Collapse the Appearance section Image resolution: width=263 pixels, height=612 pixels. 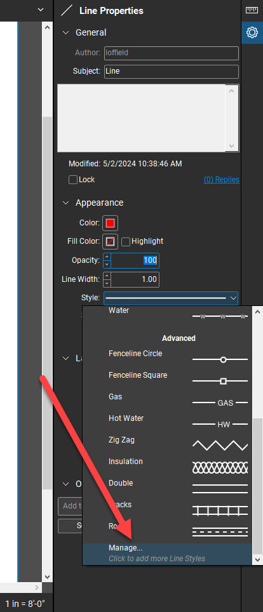coord(65,203)
